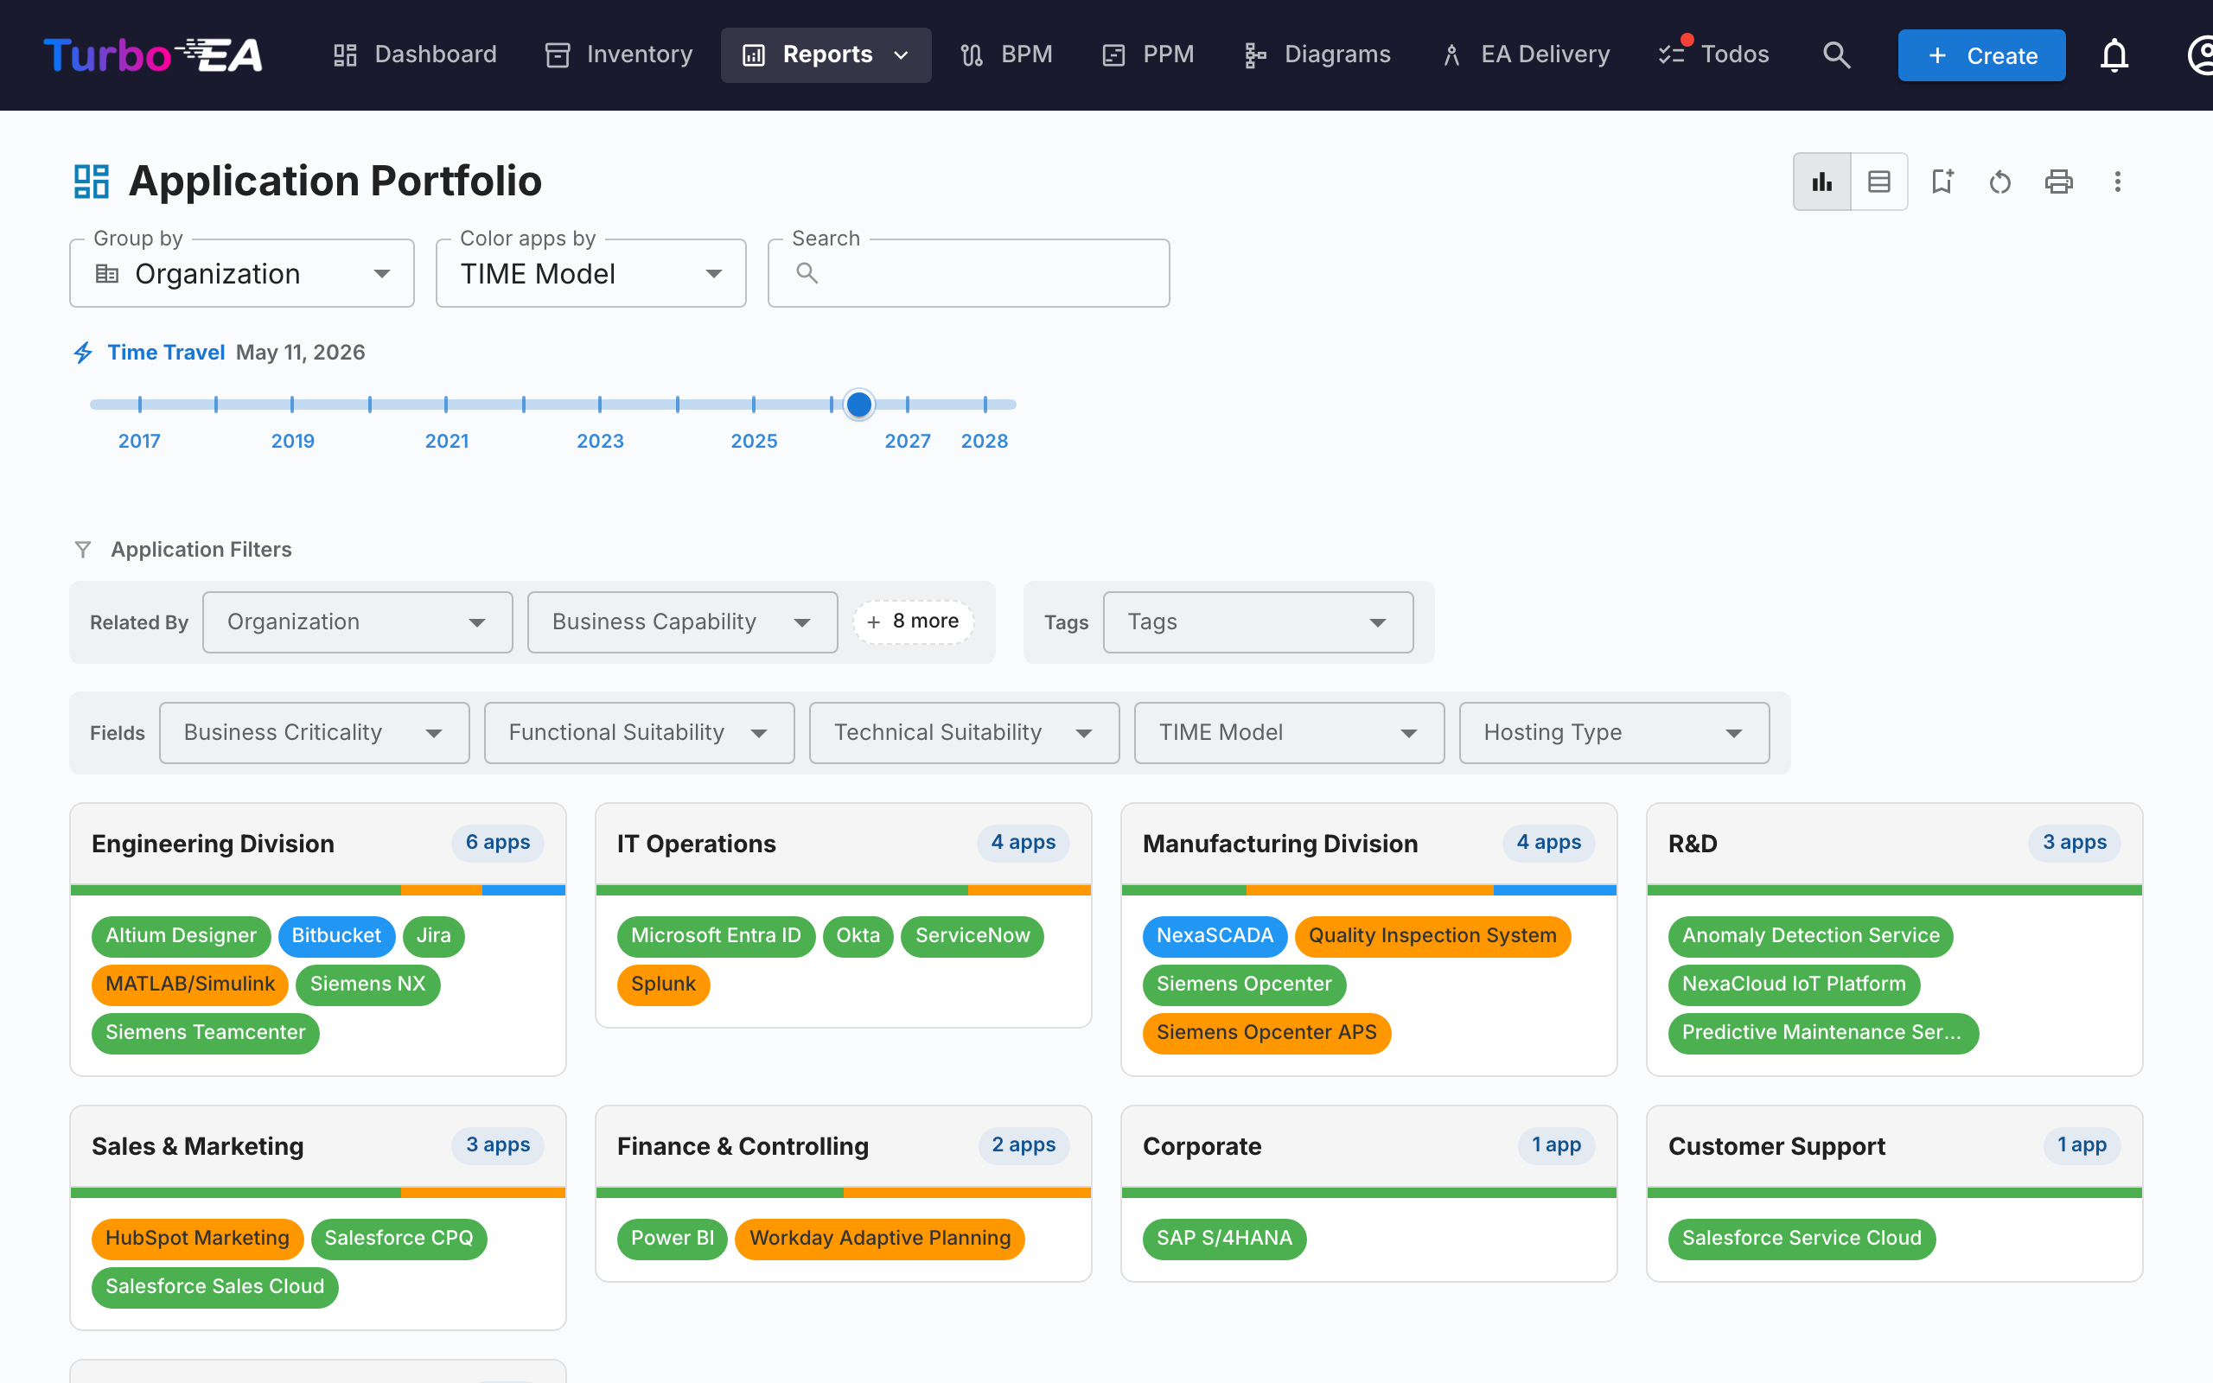Open the NexaSCADA app chip
This screenshot has height=1383, width=2213.
pos(1215,936)
